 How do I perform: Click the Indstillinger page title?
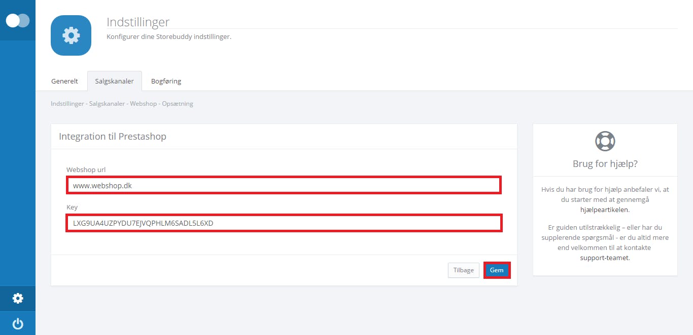point(138,22)
